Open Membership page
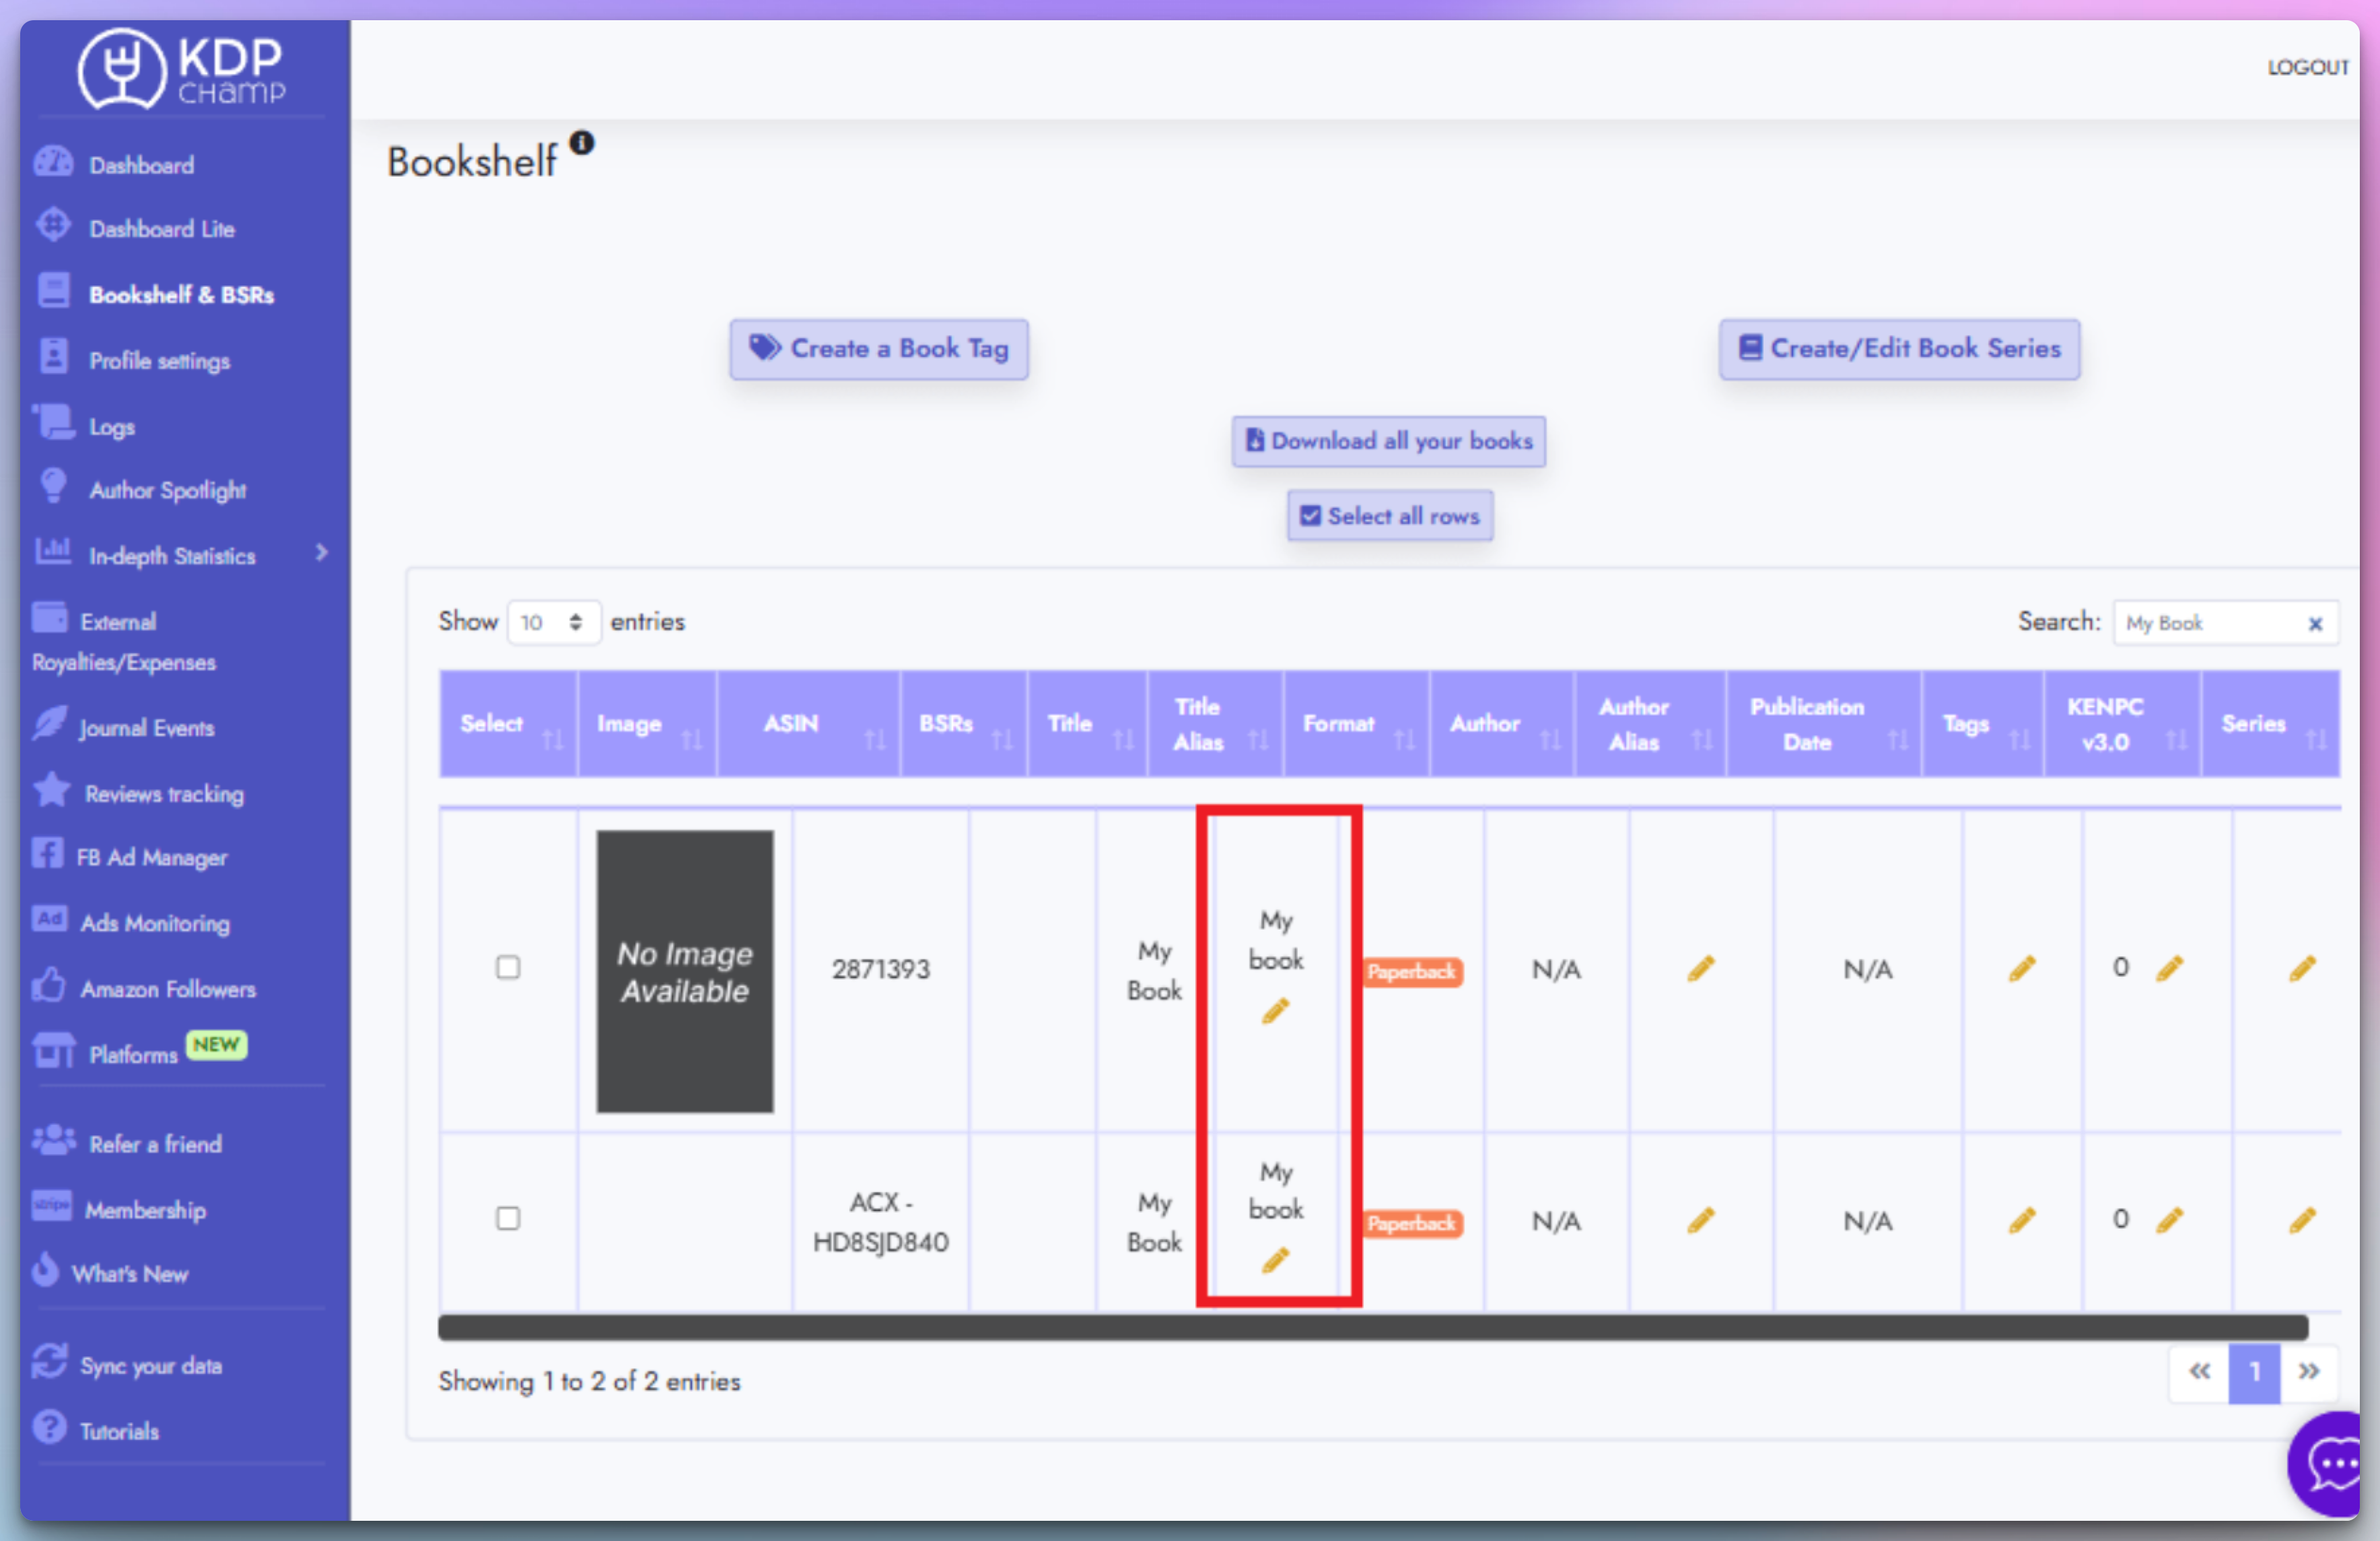This screenshot has height=1541, width=2380. 145,1210
